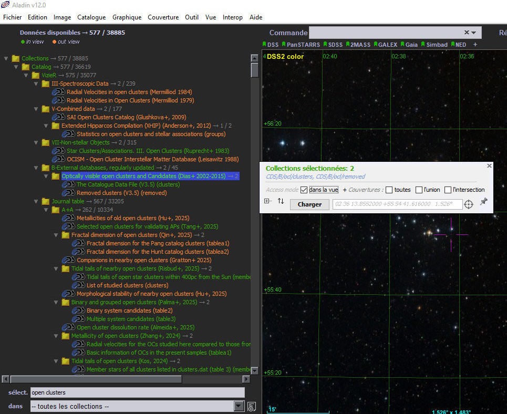Click the Simbad bookmark

434,45
